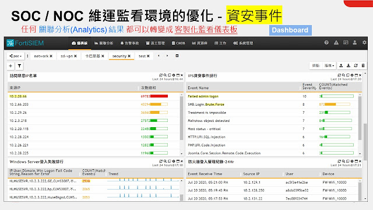This screenshot has width=373, height=210.
Task: Open the poc dashboard folder dropdown
Action: click(x=16, y=56)
